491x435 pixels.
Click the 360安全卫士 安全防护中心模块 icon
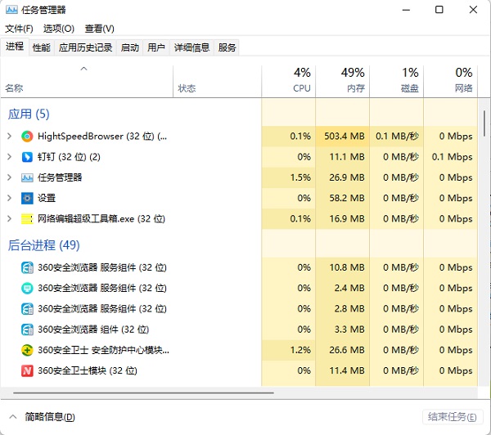[27, 350]
